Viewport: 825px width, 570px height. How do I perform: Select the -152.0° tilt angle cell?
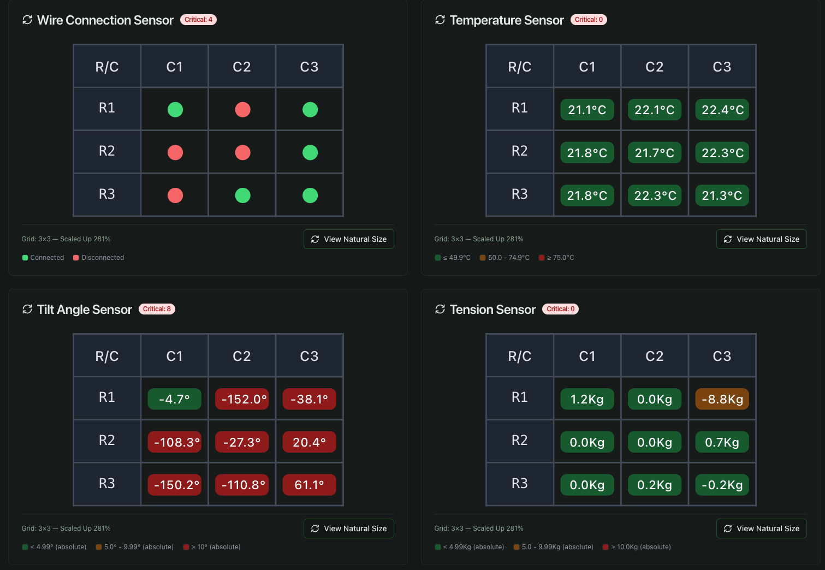pyautogui.click(x=242, y=399)
